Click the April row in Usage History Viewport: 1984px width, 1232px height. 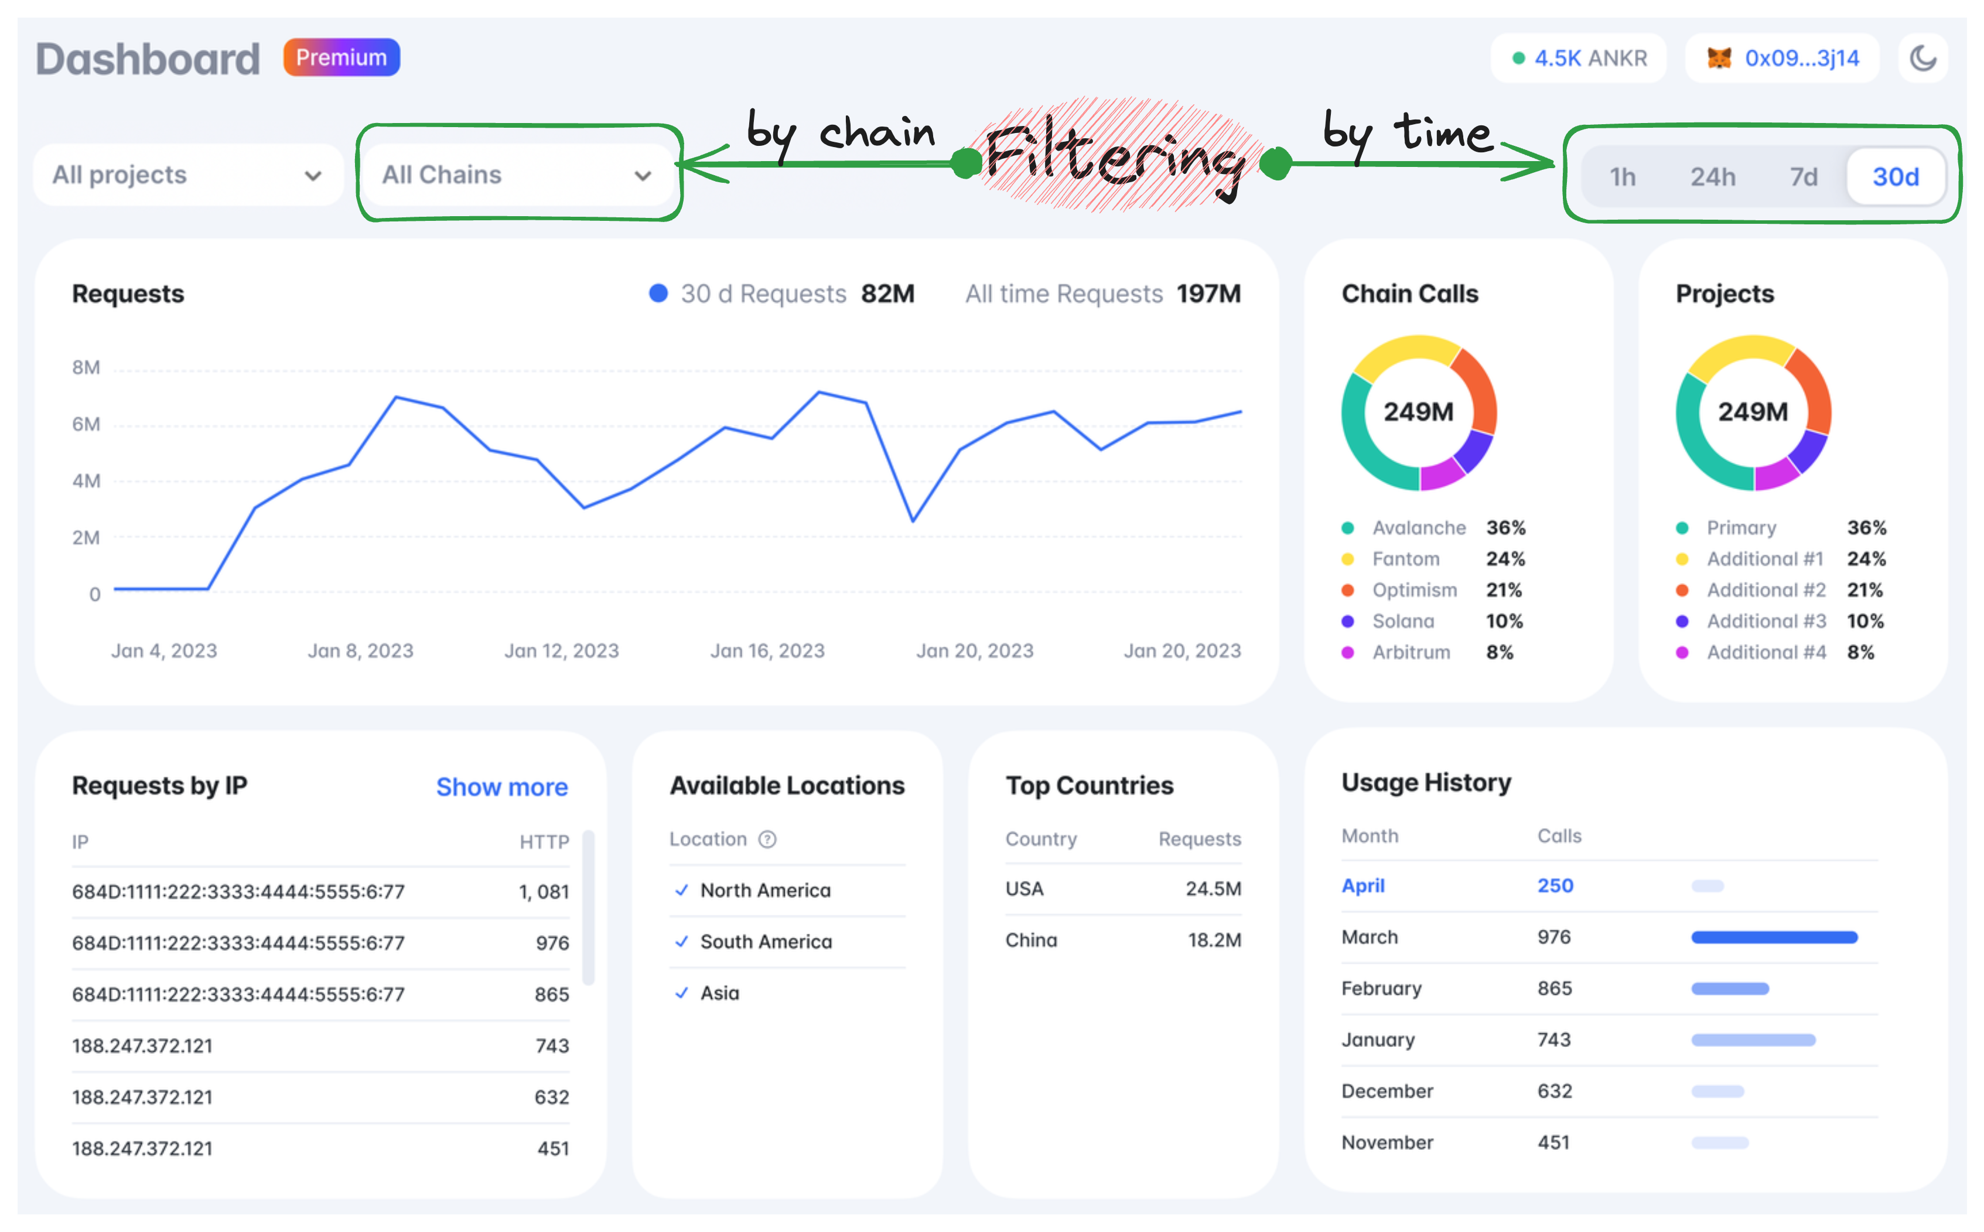[1609, 886]
